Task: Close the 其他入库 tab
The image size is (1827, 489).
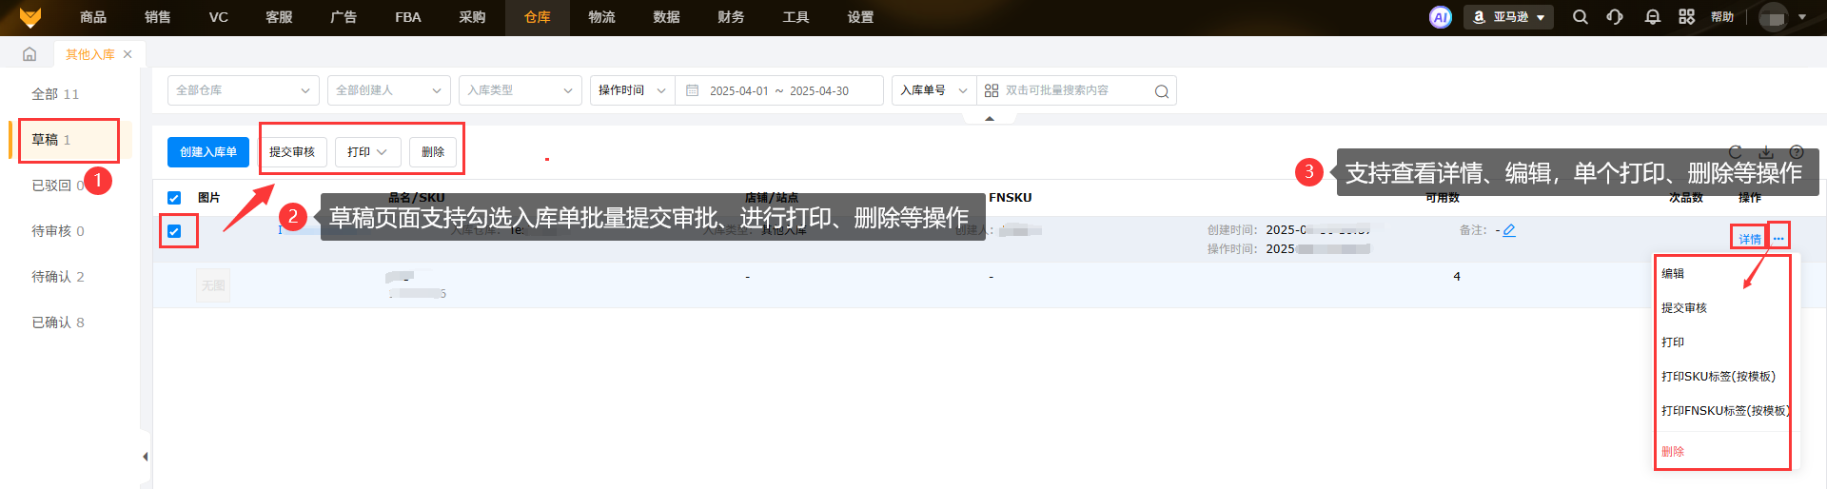Action: 128,54
